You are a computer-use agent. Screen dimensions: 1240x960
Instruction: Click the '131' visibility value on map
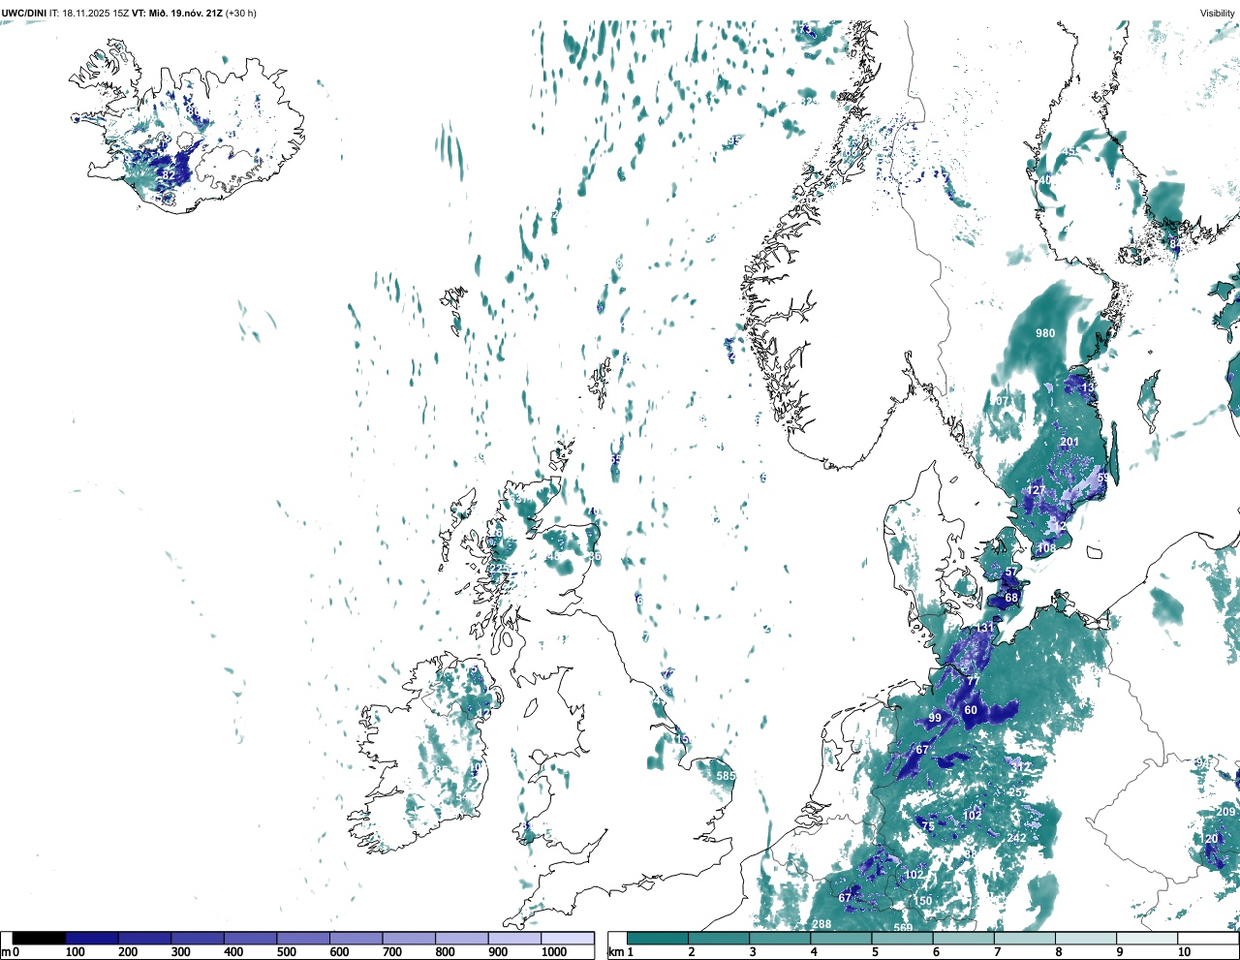(x=984, y=628)
